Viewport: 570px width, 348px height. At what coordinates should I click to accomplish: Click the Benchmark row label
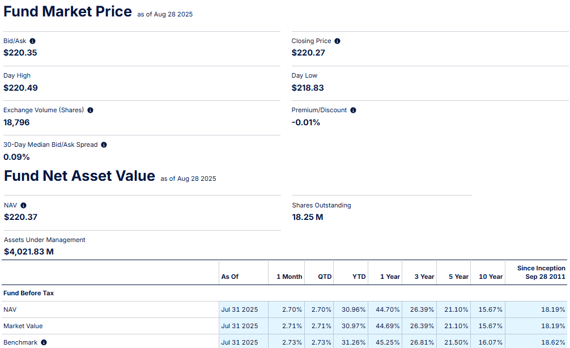[x=20, y=342]
